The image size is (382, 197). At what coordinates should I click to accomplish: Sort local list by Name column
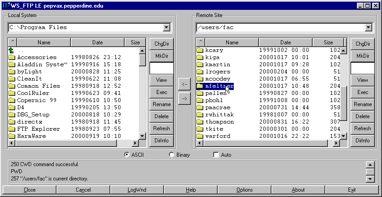pos(44,43)
